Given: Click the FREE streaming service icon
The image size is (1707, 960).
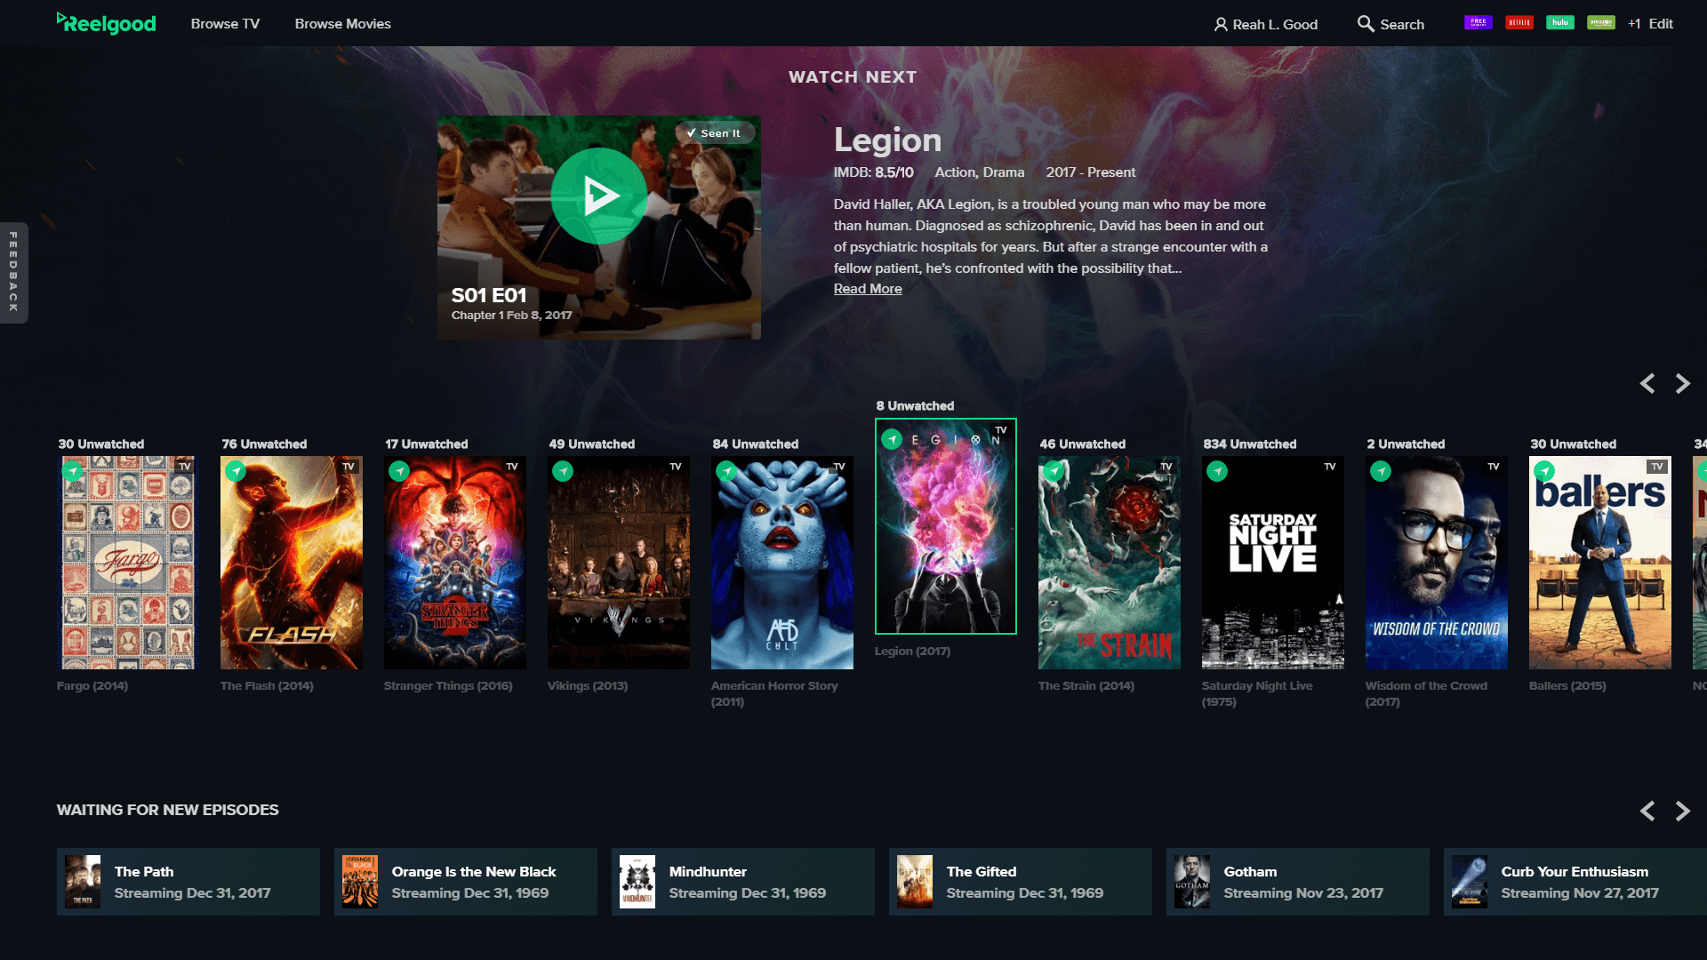Looking at the screenshot, I should pos(1476,22).
